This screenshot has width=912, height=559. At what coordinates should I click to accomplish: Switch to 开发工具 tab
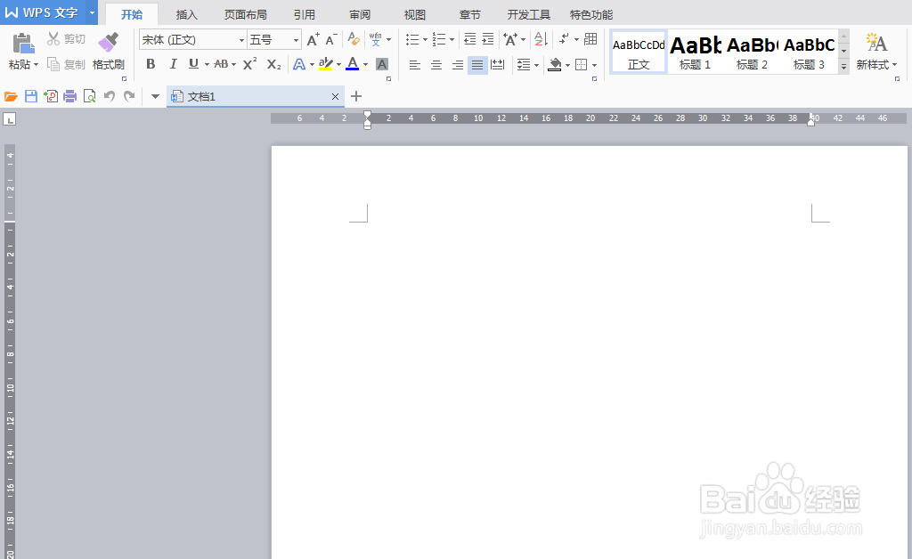[x=529, y=14]
